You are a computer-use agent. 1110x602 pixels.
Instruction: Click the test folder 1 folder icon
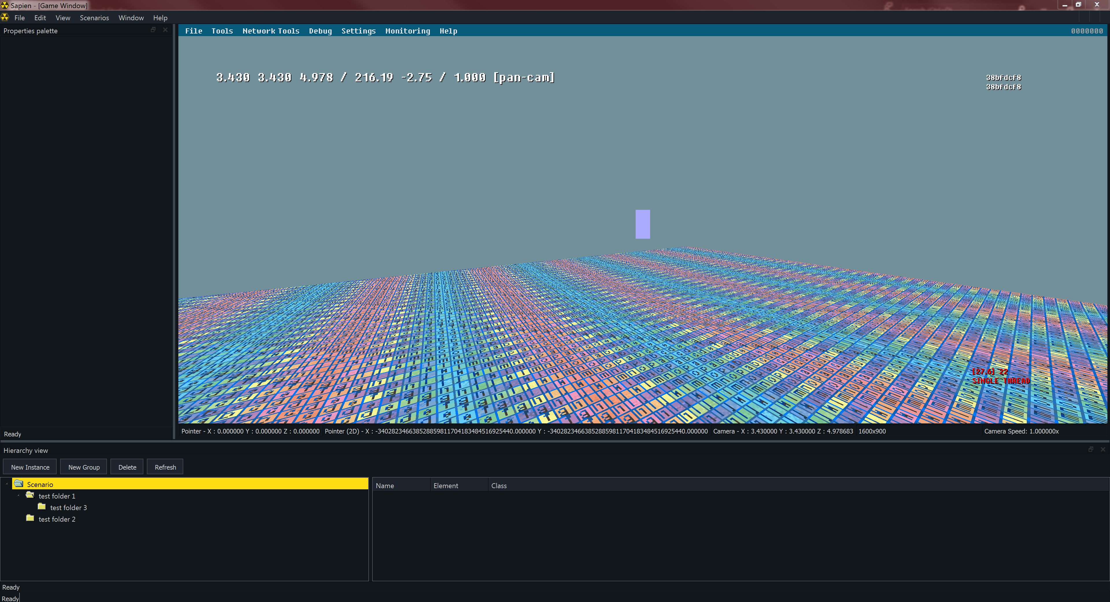click(30, 495)
